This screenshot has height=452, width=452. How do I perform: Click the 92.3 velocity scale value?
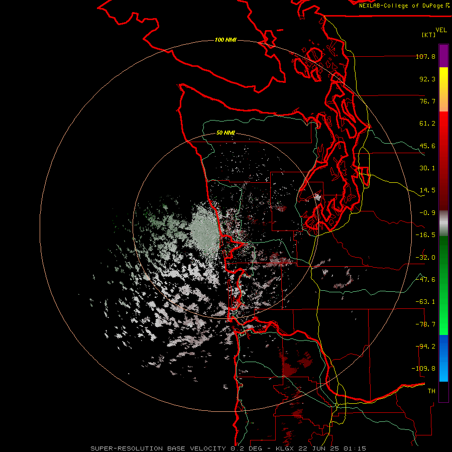(427, 79)
